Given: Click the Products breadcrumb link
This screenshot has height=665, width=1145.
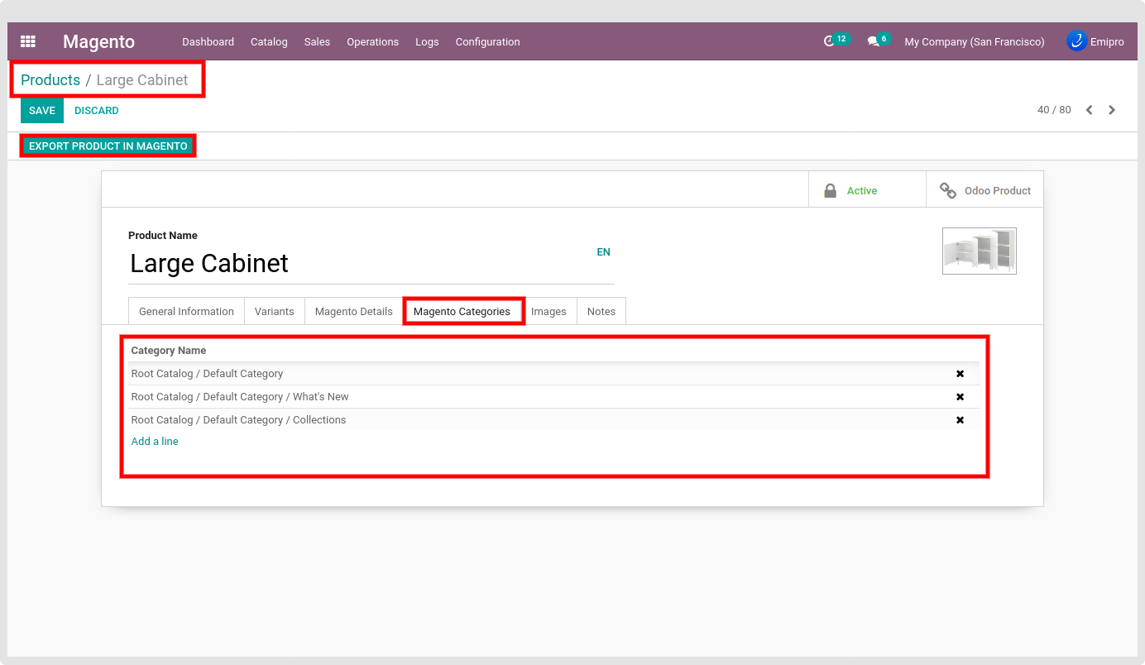Looking at the screenshot, I should click(50, 80).
